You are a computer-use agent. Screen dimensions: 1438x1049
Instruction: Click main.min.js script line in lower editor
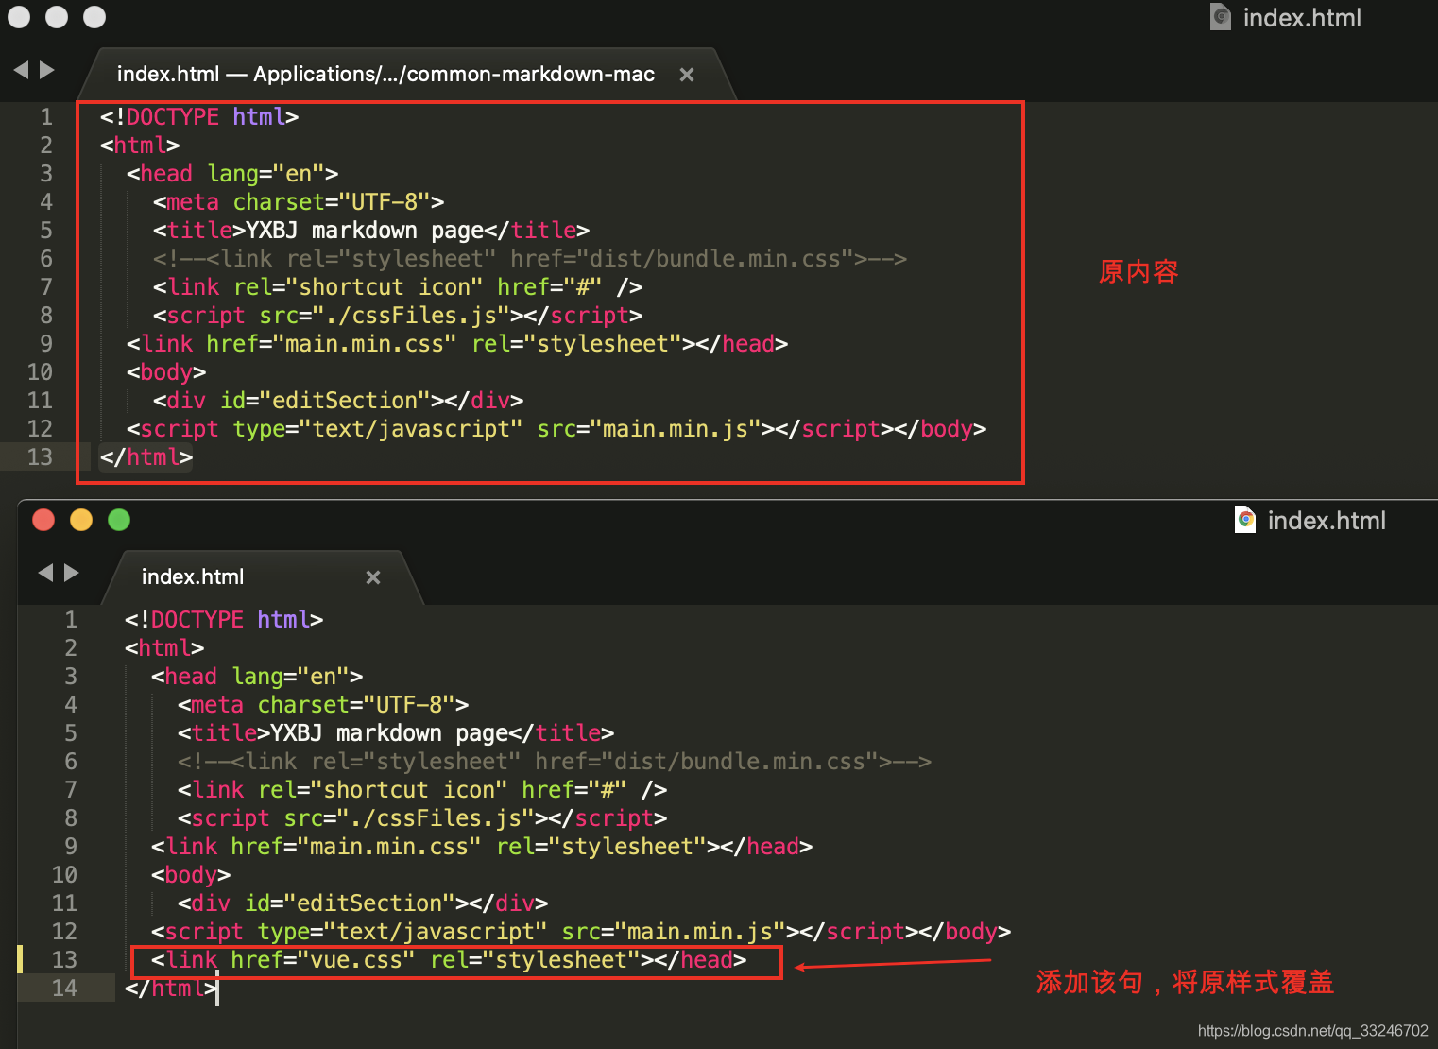(581, 932)
